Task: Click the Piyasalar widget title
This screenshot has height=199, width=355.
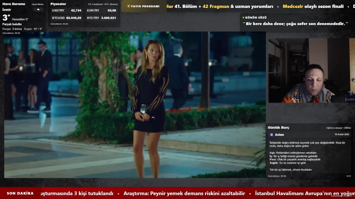Action: tap(58, 4)
